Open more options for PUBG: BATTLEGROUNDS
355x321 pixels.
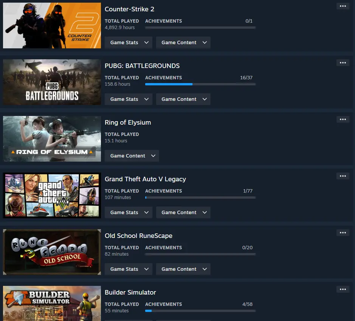coord(343,63)
